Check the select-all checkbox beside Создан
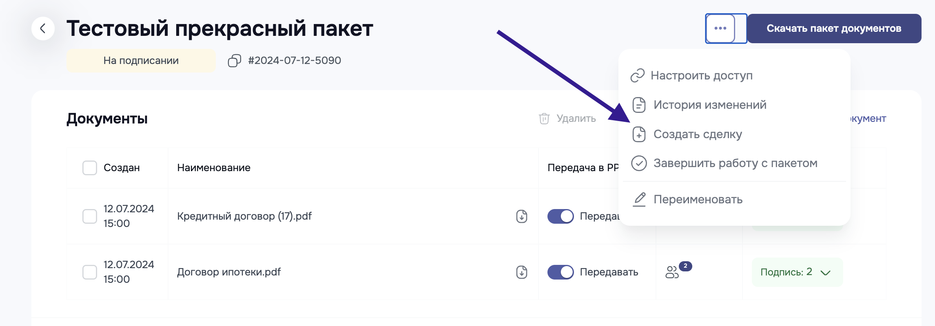This screenshot has height=326, width=935. pos(90,168)
